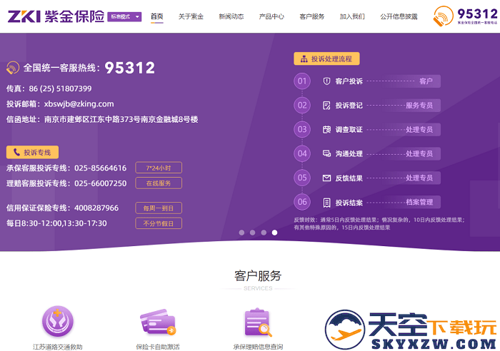Viewport: 500px width, 351px height.
Task: Open the 江苏道路交通救助 link
Action: click(x=58, y=347)
